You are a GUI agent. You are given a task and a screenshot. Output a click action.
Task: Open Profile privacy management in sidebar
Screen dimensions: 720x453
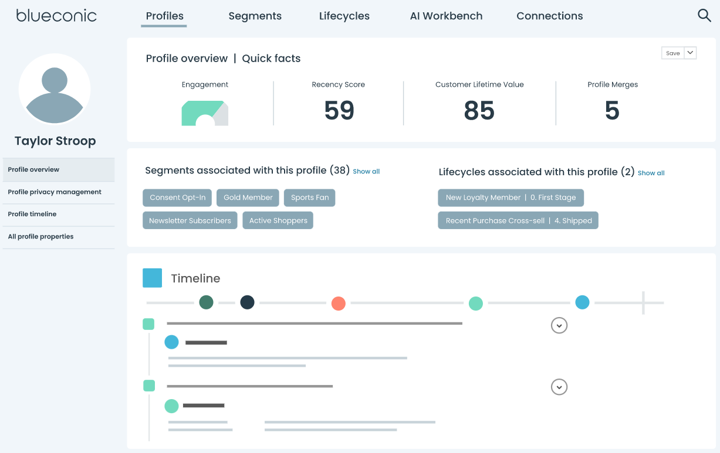point(55,192)
